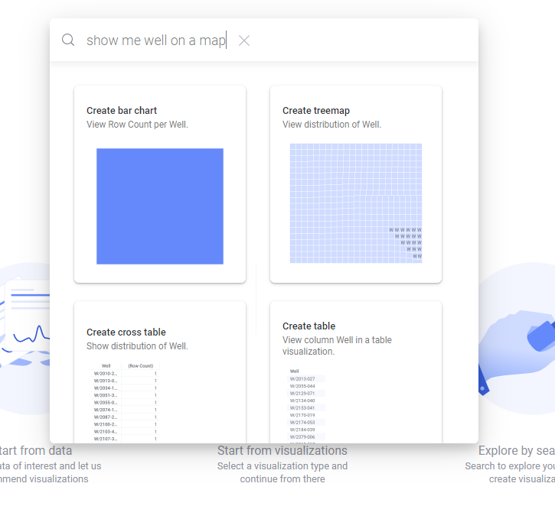The width and height of the screenshot is (555, 506).
Task: Click the magnifying glass search icon
Action: [x=68, y=41]
